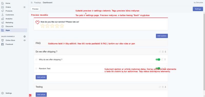Click Add article under Testing section

pos(41,94)
